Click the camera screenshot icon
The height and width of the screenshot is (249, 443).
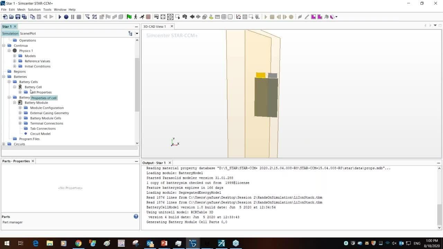point(185,17)
